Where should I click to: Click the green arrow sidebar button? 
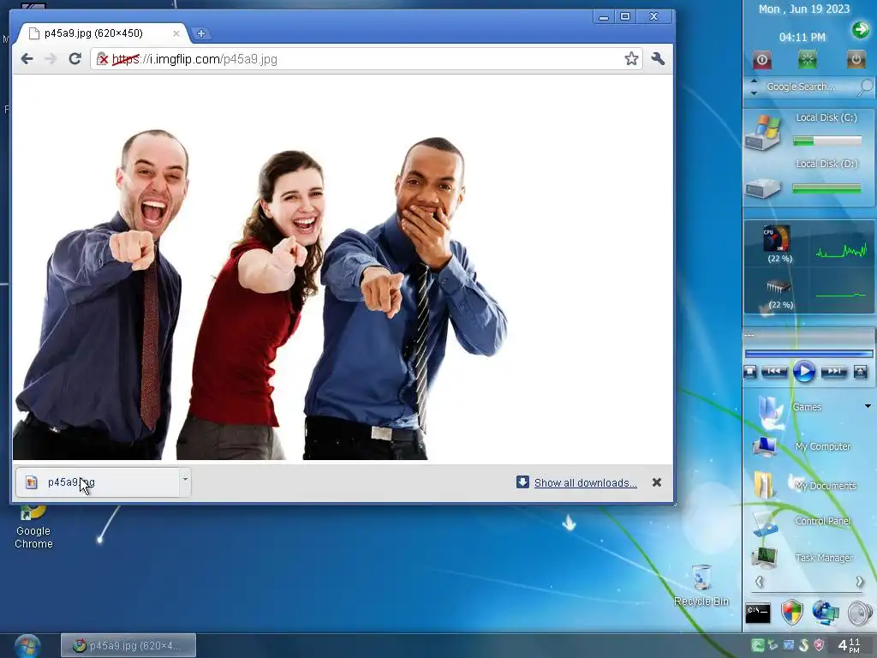tap(860, 29)
